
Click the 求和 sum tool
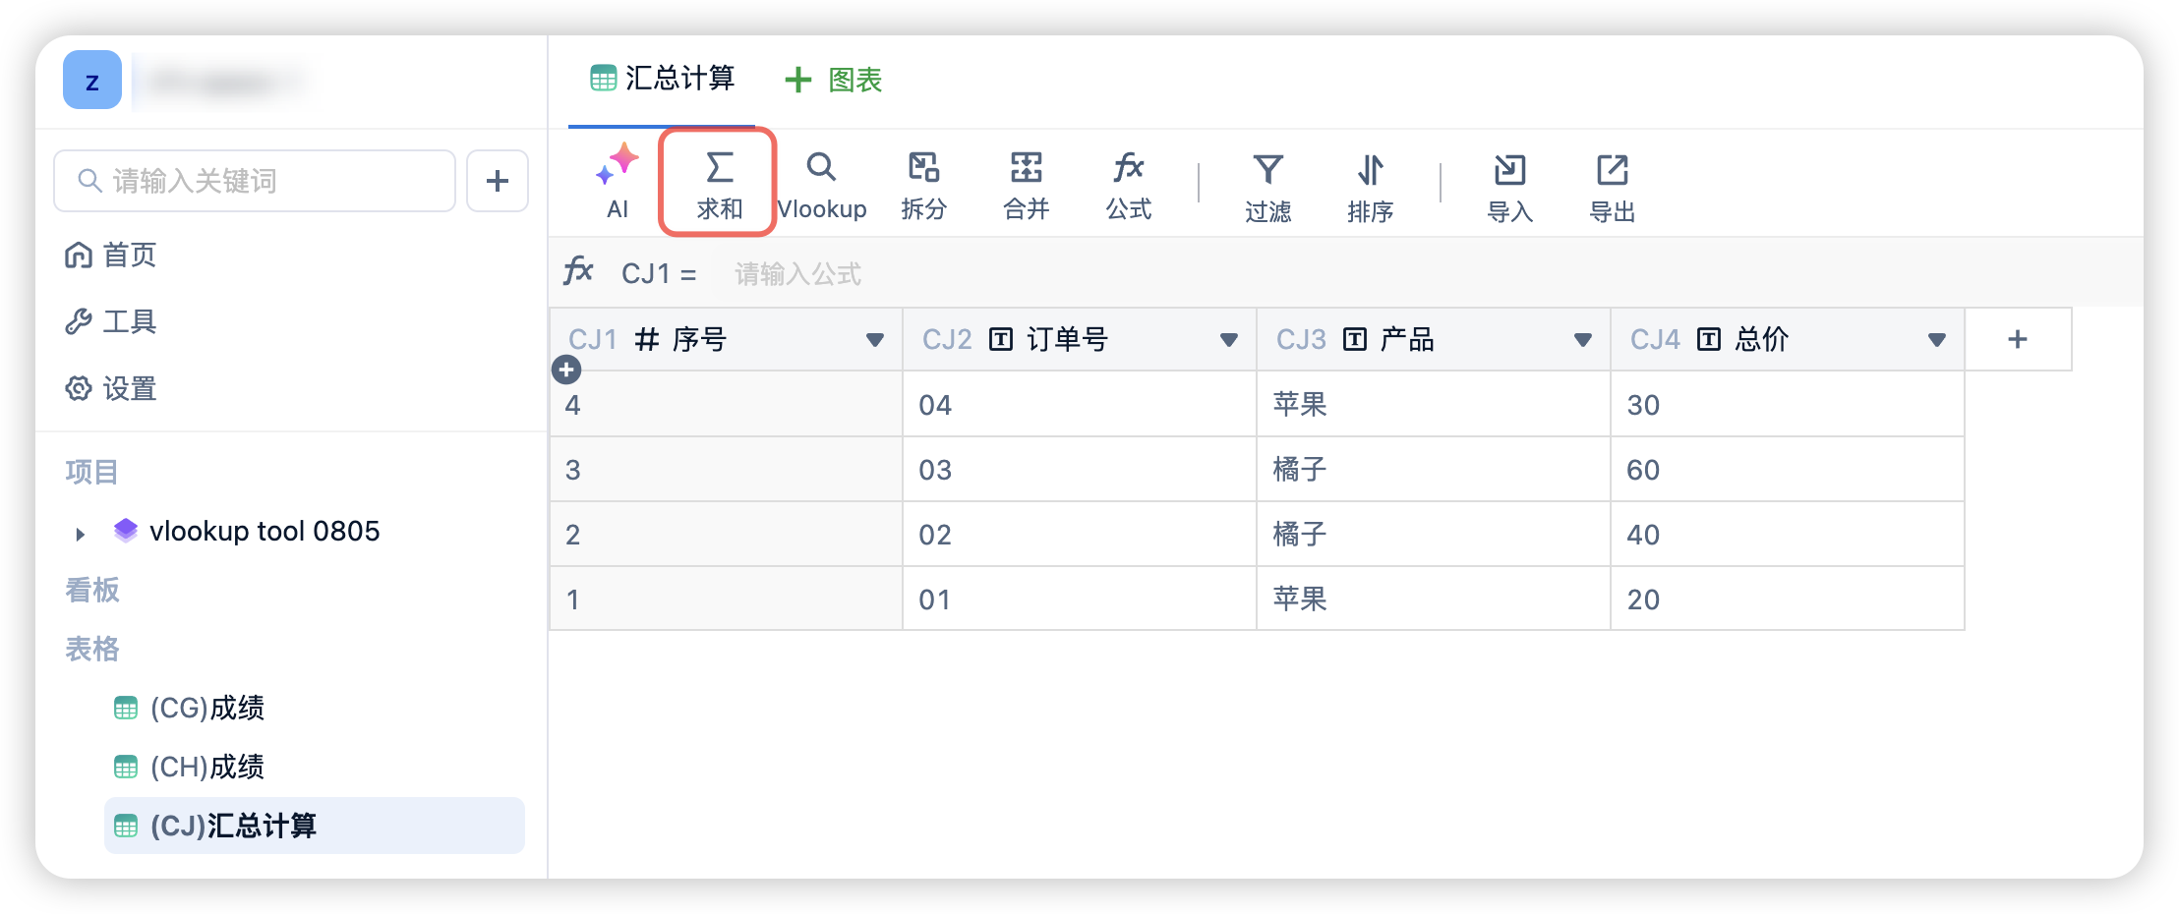click(x=719, y=183)
